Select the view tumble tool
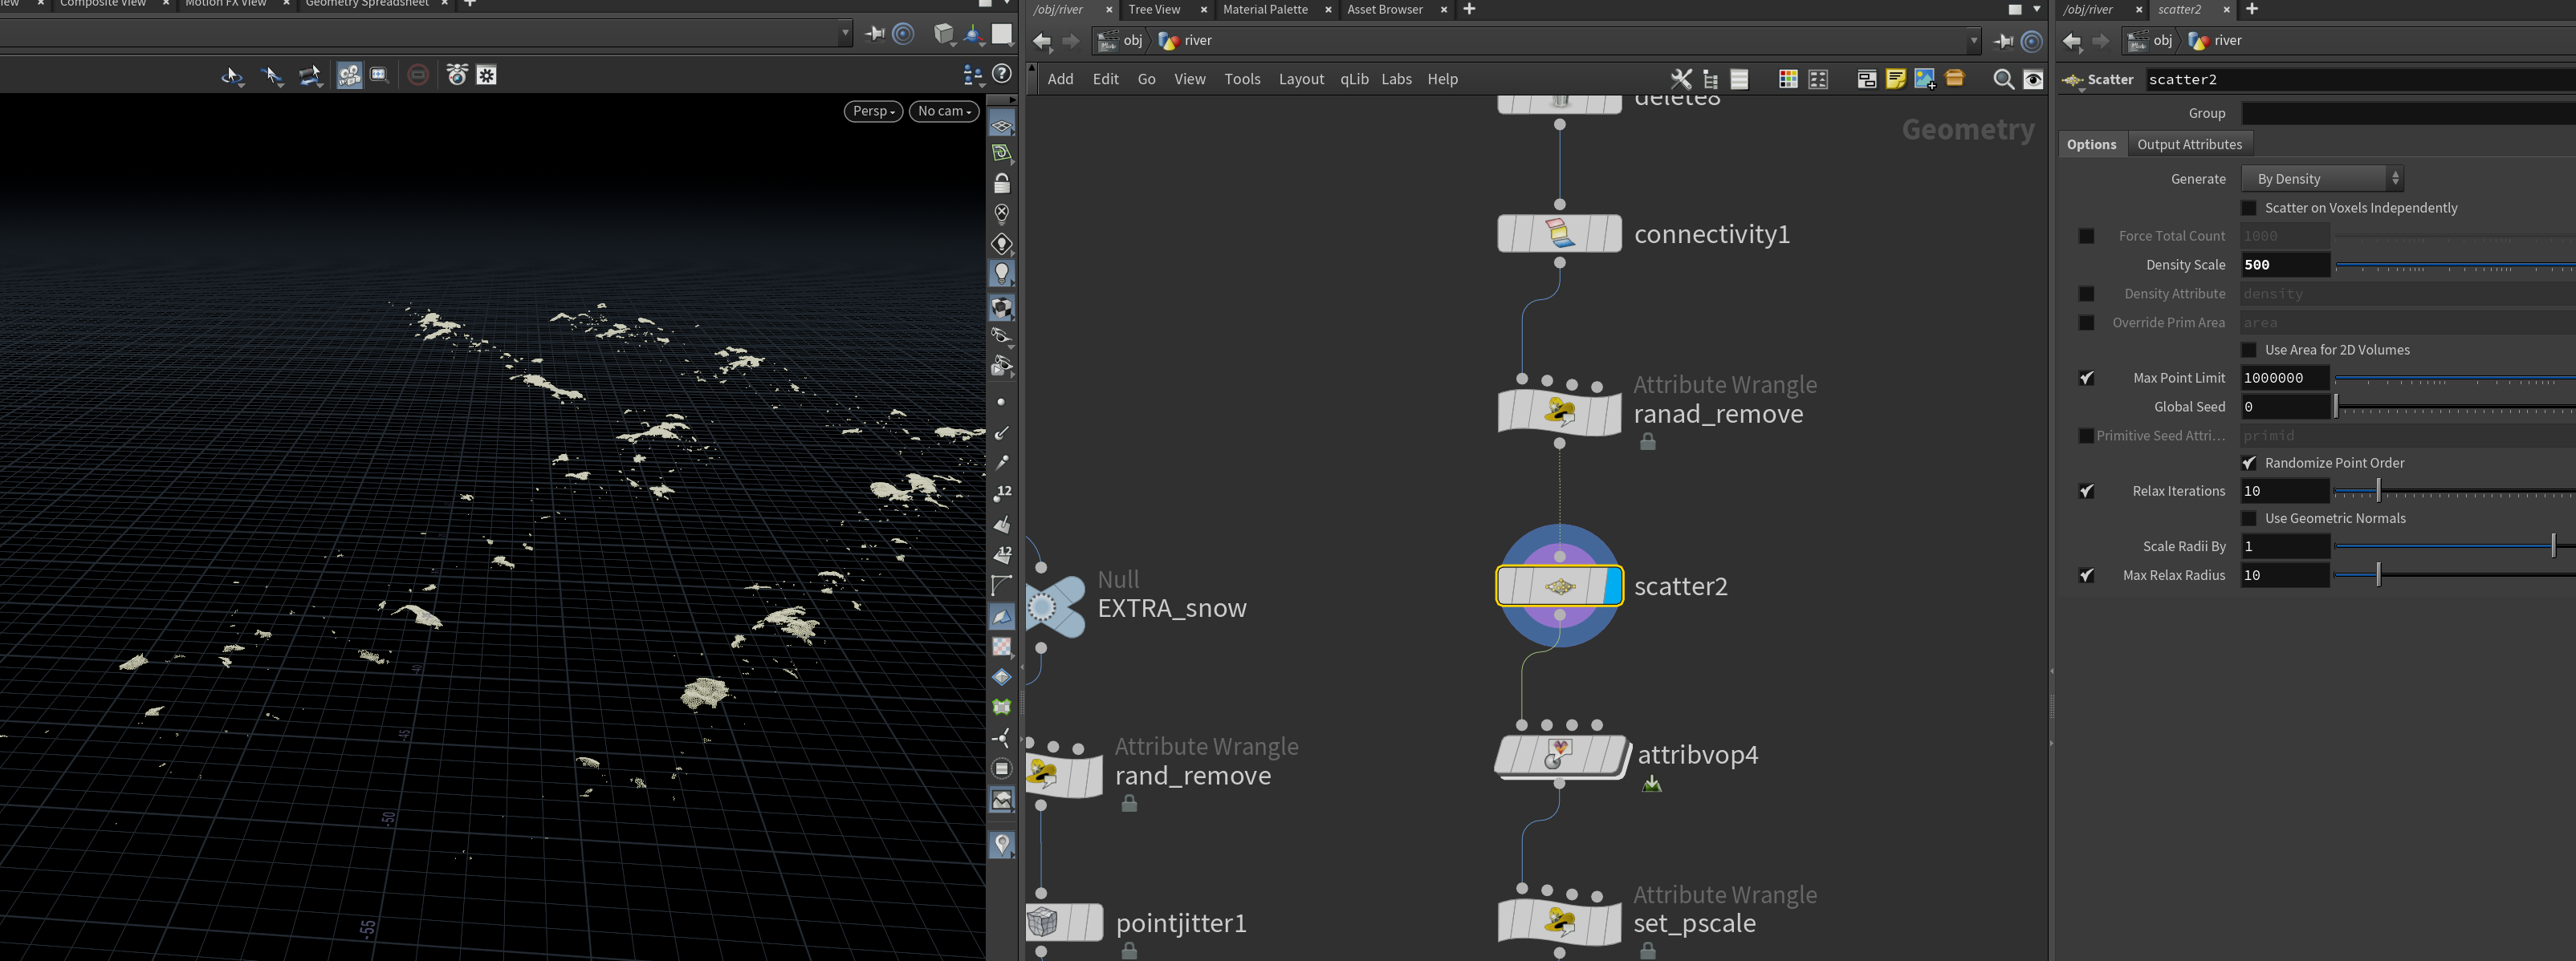The image size is (2576, 961). click(232, 76)
